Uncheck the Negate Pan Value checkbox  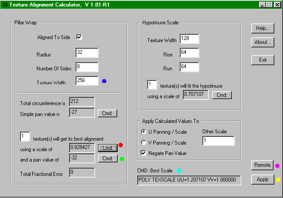coord(144,152)
